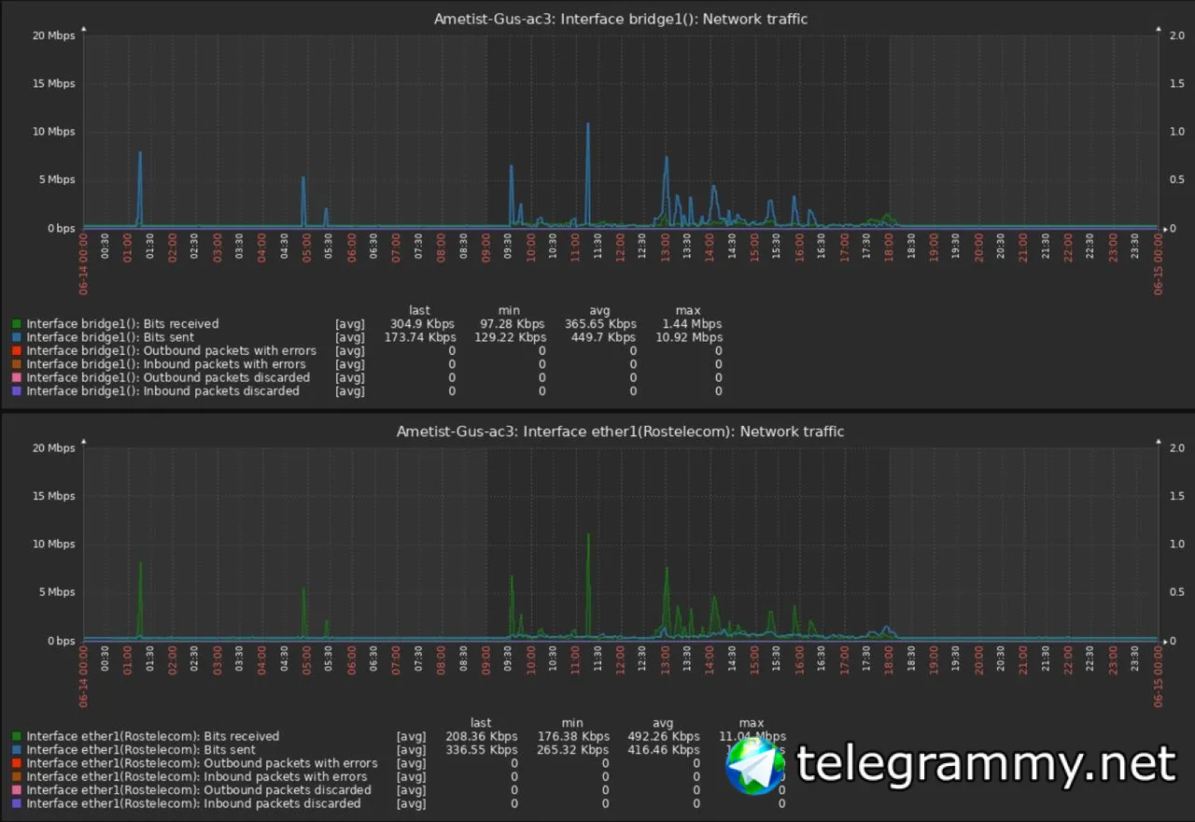
Task: Click the '304.9 Kbps' last value
Action: (423, 324)
